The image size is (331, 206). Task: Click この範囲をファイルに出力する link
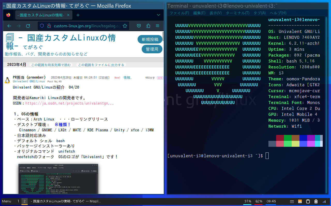101,65
